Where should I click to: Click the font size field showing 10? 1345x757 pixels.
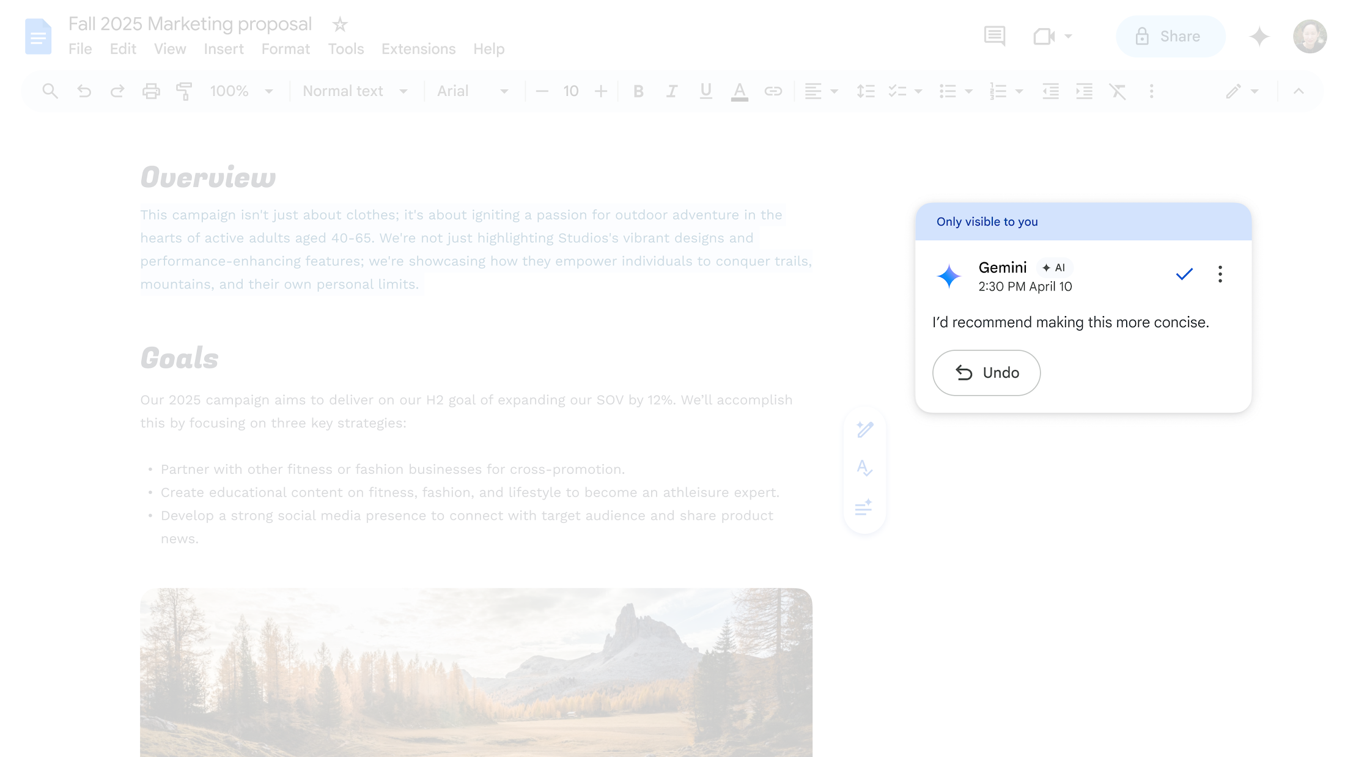(571, 92)
